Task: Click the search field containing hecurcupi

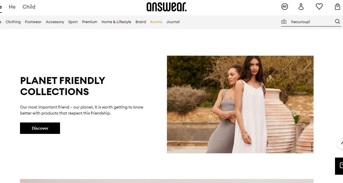Action: [312, 22]
